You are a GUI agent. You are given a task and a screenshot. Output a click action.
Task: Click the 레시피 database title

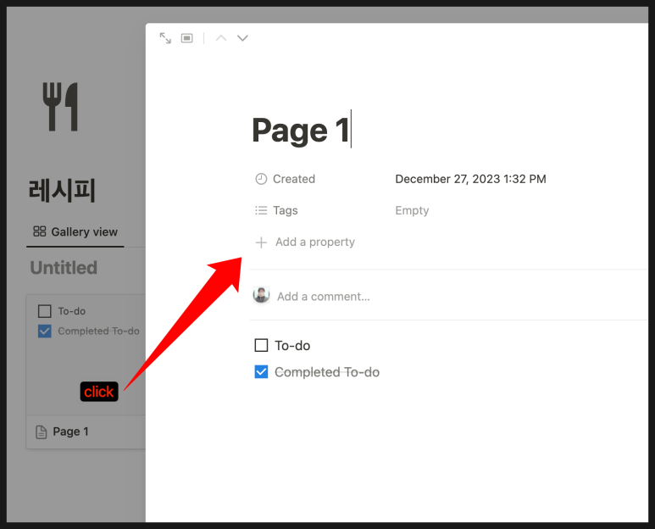[x=62, y=190]
